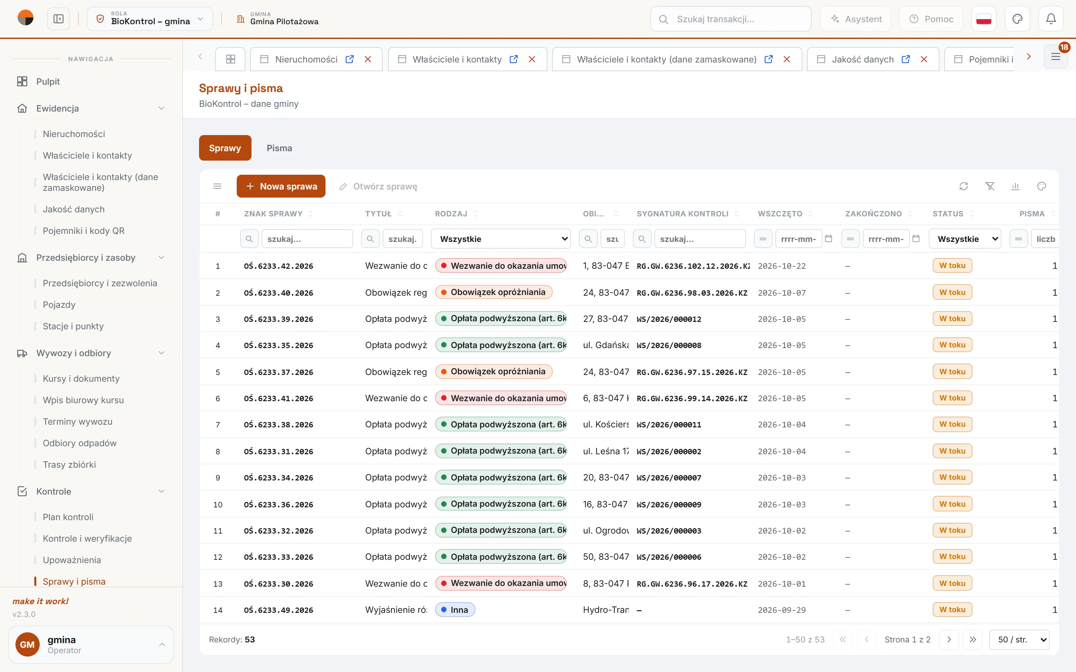Screen dimensions: 1076x672
Task: Collapse the Kontrole navigation group
Action: (91, 492)
